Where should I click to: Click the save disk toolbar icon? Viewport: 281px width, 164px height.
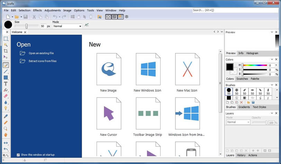(x=26, y=17)
